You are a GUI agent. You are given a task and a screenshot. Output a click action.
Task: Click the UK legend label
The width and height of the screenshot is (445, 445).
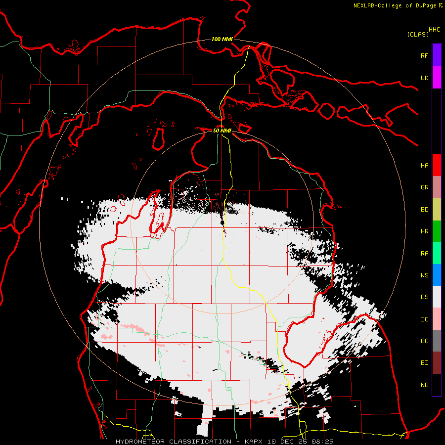coord(424,78)
